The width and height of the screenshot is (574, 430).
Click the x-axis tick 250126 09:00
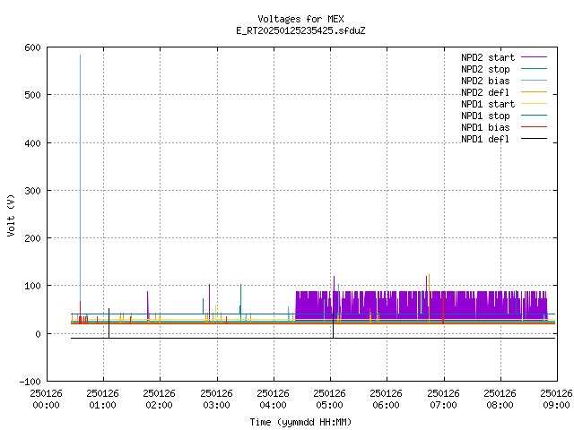[x=556, y=400]
